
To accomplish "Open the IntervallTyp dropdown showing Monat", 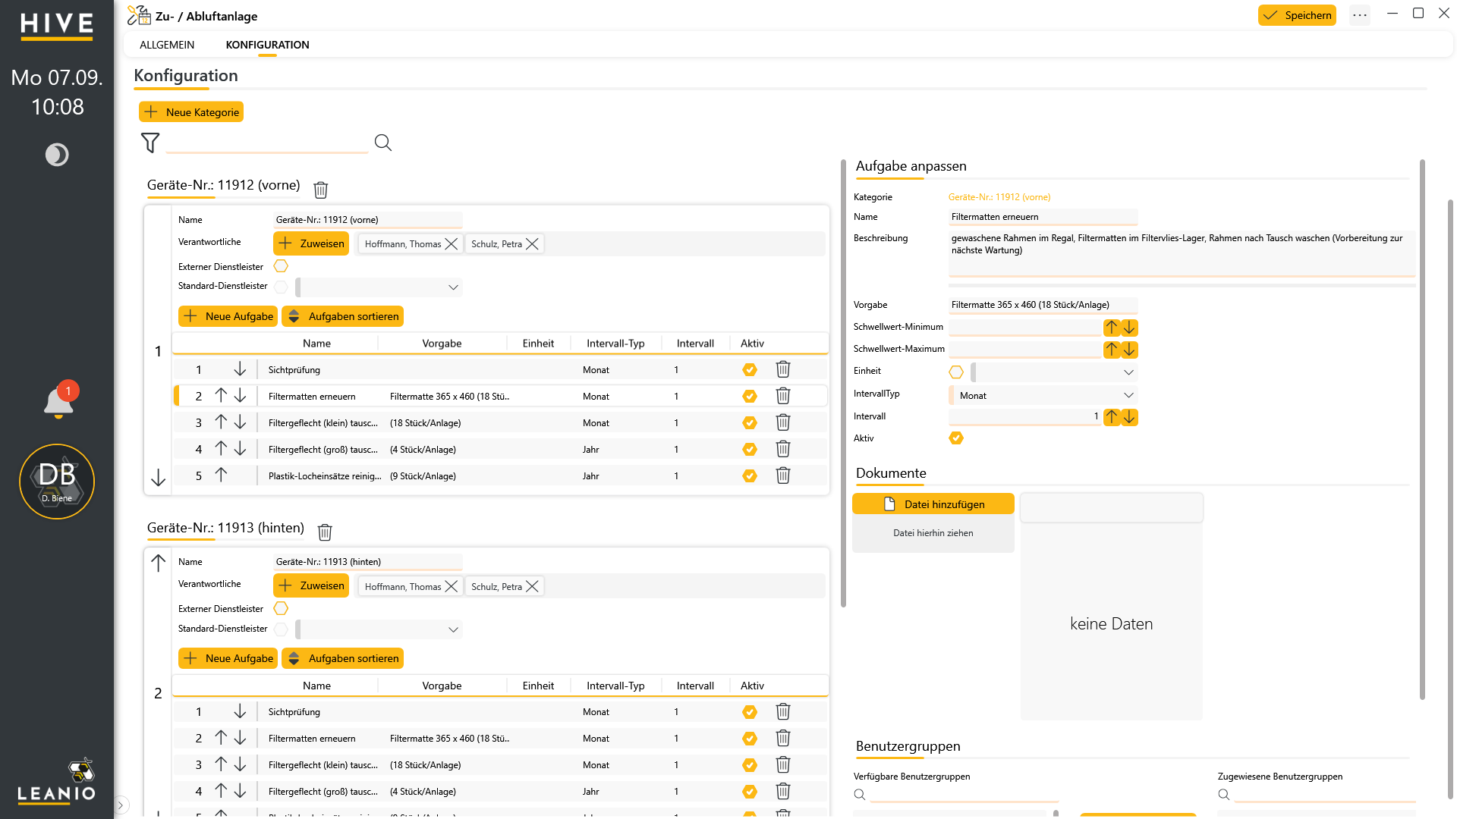I will pos(1043,395).
